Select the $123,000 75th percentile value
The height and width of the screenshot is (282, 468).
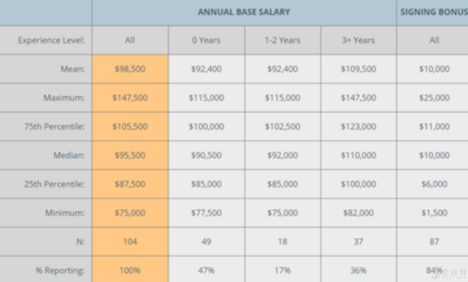[358, 127]
